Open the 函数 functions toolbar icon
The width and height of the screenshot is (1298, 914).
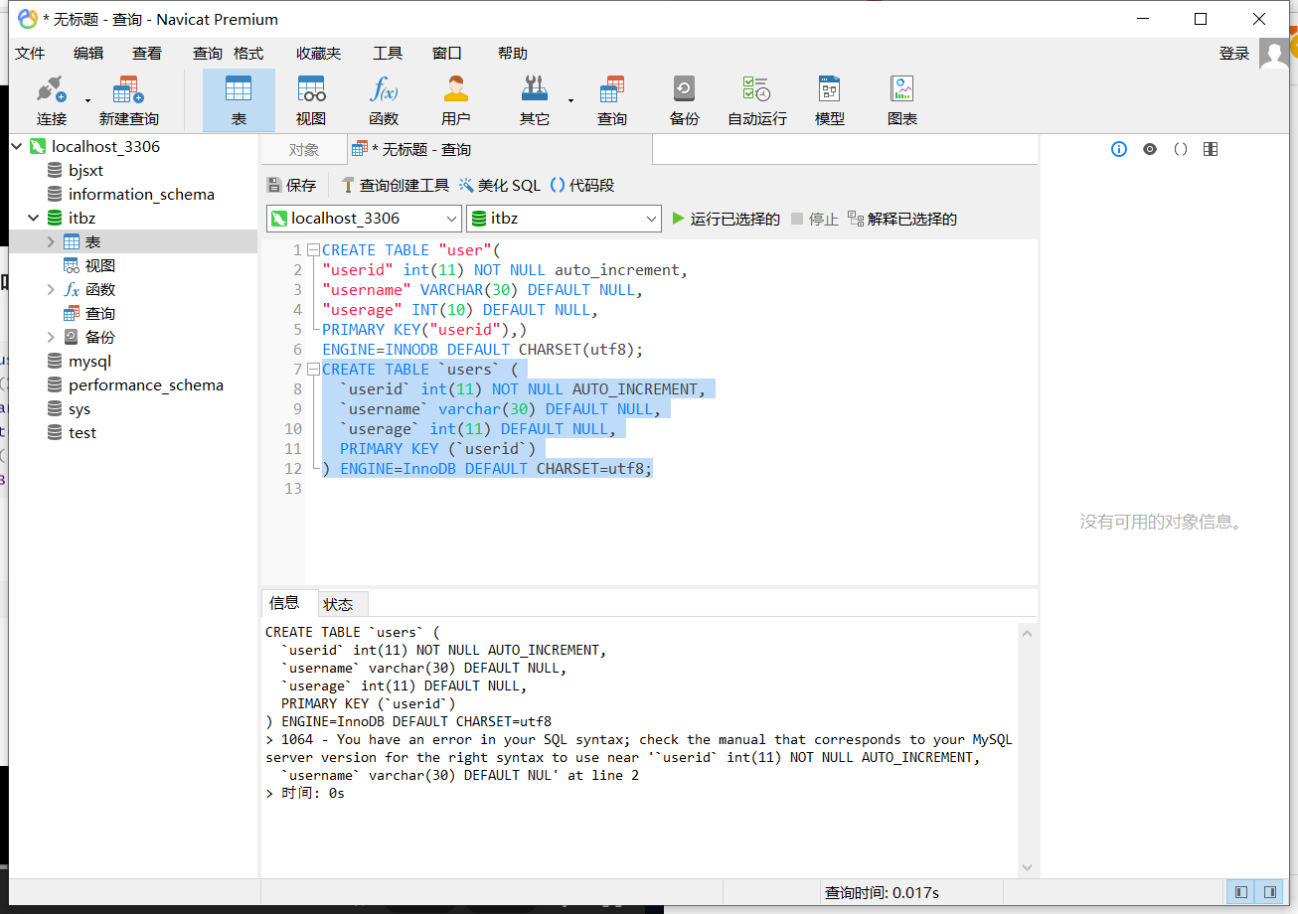tap(384, 100)
